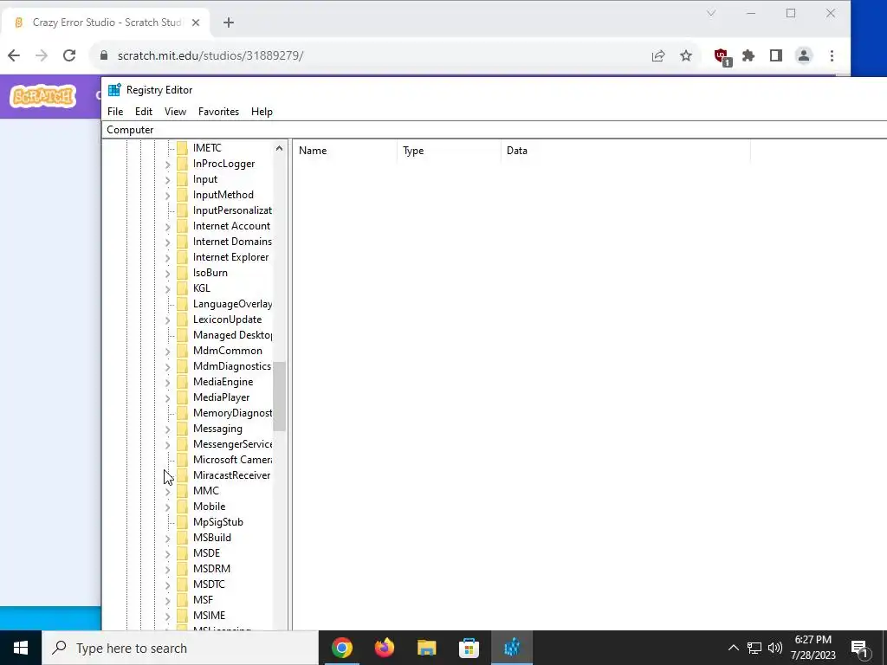Select the MSIME registry key
Image resolution: width=887 pixels, height=665 pixels.
(210, 616)
